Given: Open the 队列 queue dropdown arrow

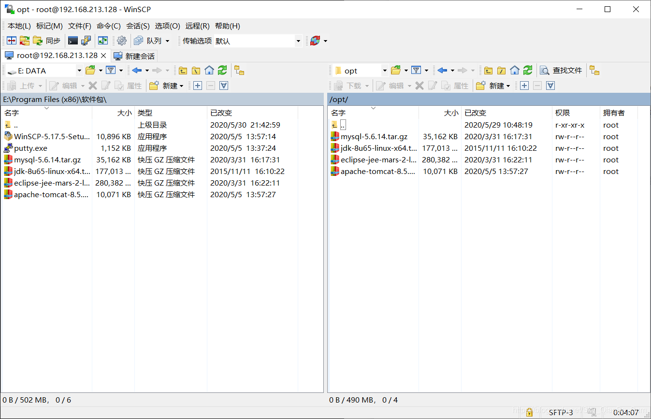Looking at the screenshot, I should point(168,41).
